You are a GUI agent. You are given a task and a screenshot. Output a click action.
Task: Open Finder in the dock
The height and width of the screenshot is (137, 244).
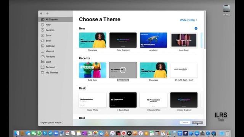click(x=17, y=133)
